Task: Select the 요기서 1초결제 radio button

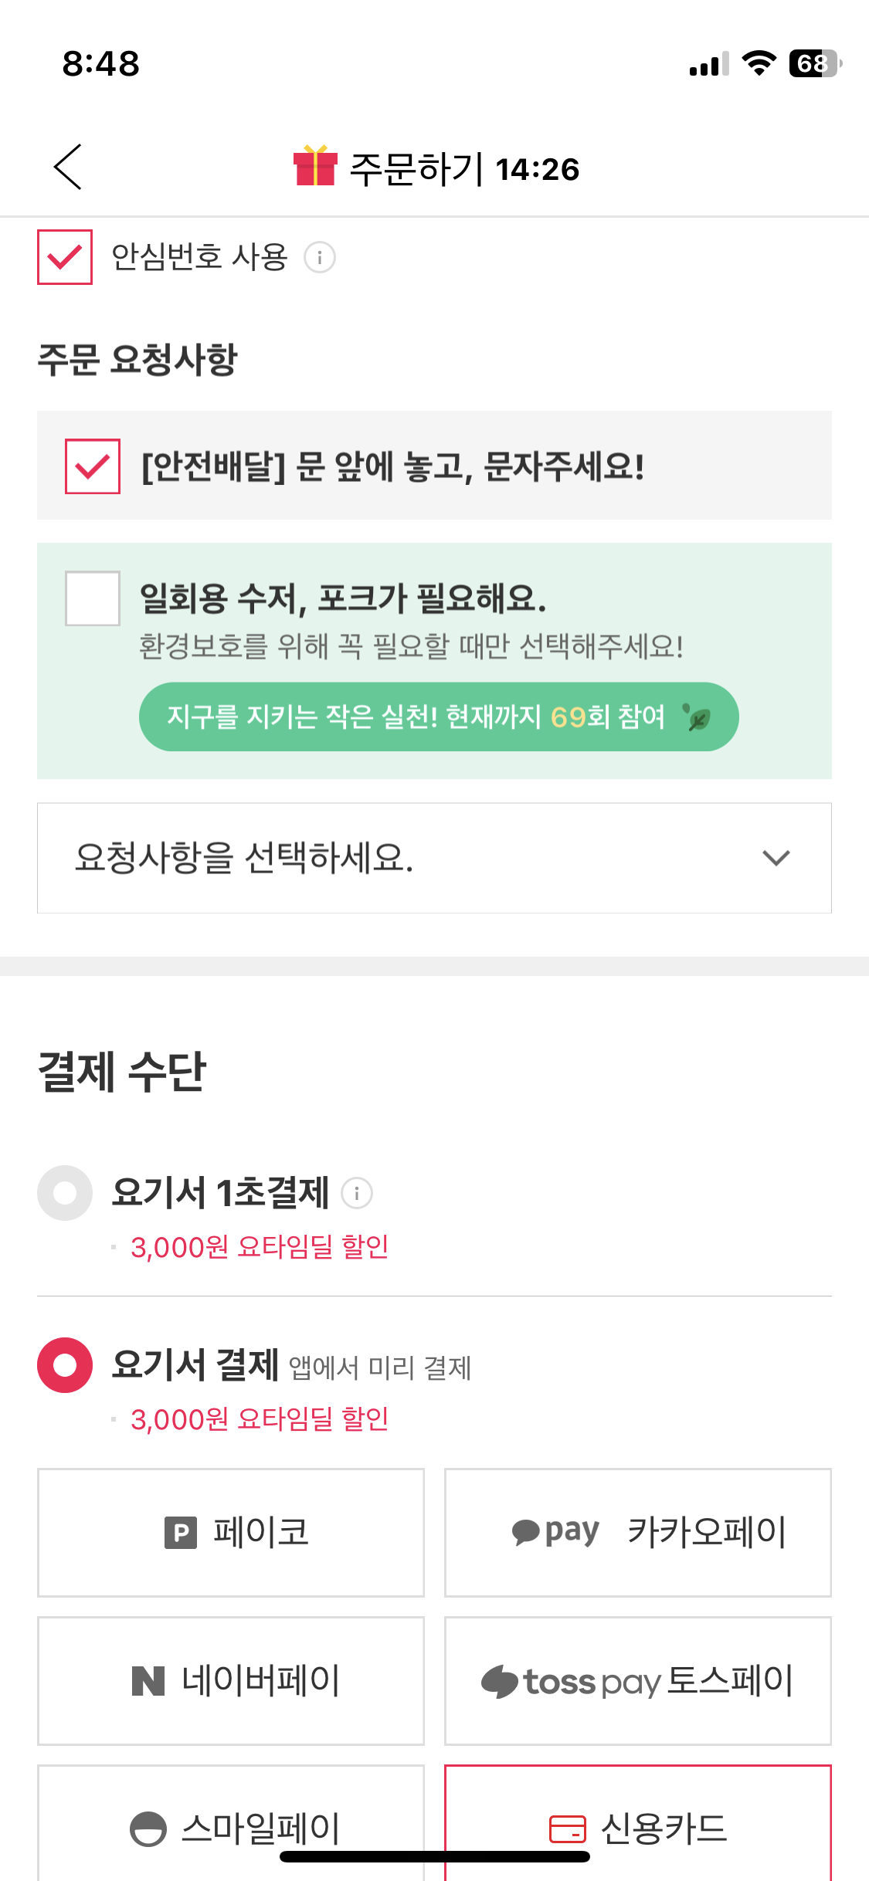Action: (x=65, y=1193)
